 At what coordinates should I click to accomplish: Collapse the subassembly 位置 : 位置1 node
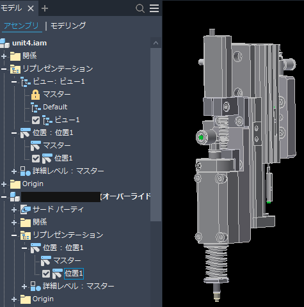click(x=24, y=248)
